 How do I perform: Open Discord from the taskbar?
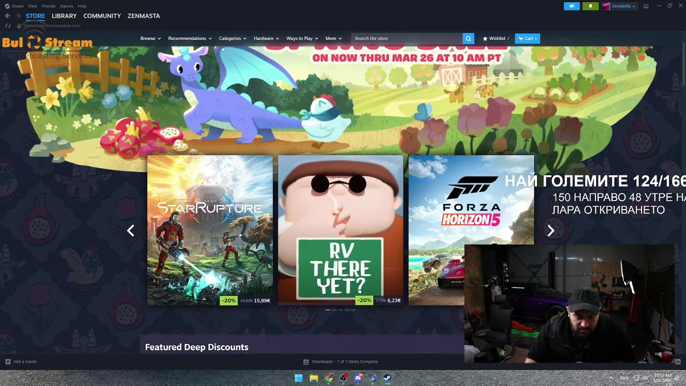tap(359, 378)
